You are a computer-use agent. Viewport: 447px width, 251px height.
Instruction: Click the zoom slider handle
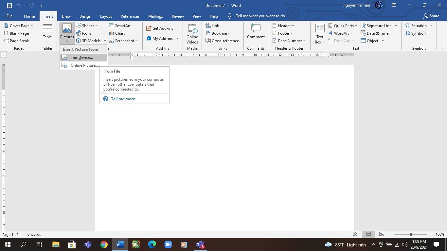[411, 234]
